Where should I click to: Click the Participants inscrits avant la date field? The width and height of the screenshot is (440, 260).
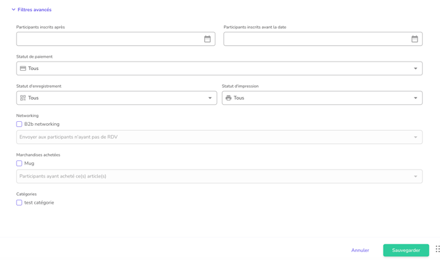click(323, 39)
